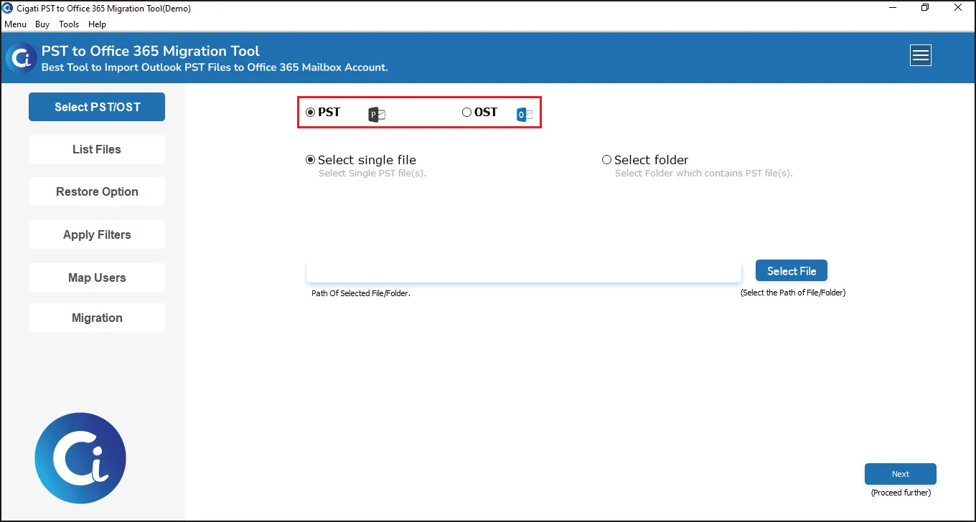The width and height of the screenshot is (976, 522).
Task: Open the Migration step
Action: click(x=97, y=318)
